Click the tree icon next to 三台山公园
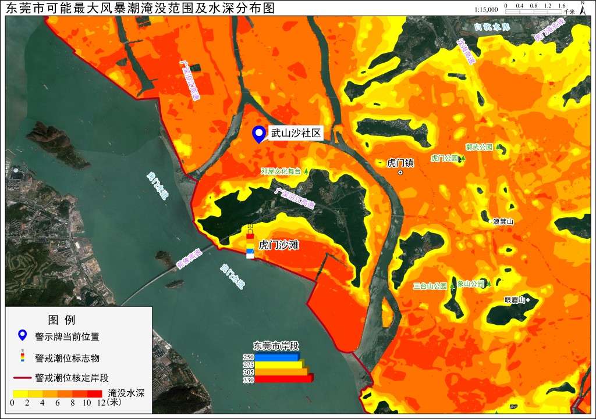The height and width of the screenshot is (419, 596). coord(452,285)
